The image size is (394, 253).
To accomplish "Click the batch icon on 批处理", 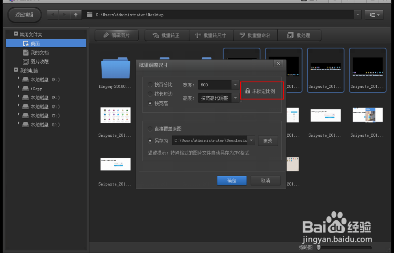I will point(290,35).
